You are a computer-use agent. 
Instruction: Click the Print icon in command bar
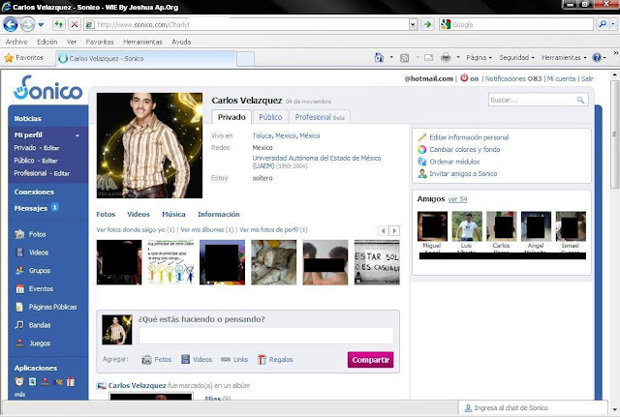(x=446, y=58)
